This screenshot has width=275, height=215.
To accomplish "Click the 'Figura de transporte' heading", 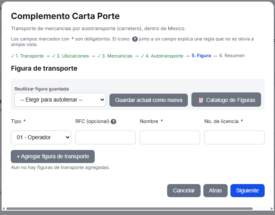I will pyautogui.click(x=44, y=68).
